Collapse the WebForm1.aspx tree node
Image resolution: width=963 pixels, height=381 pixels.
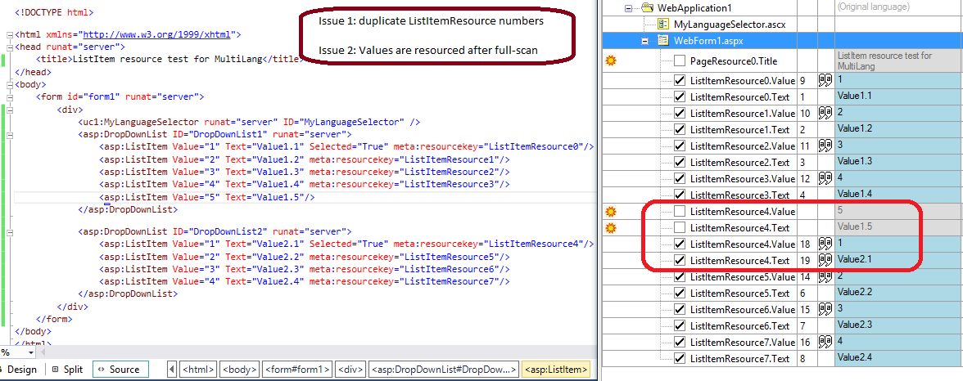(645, 41)
